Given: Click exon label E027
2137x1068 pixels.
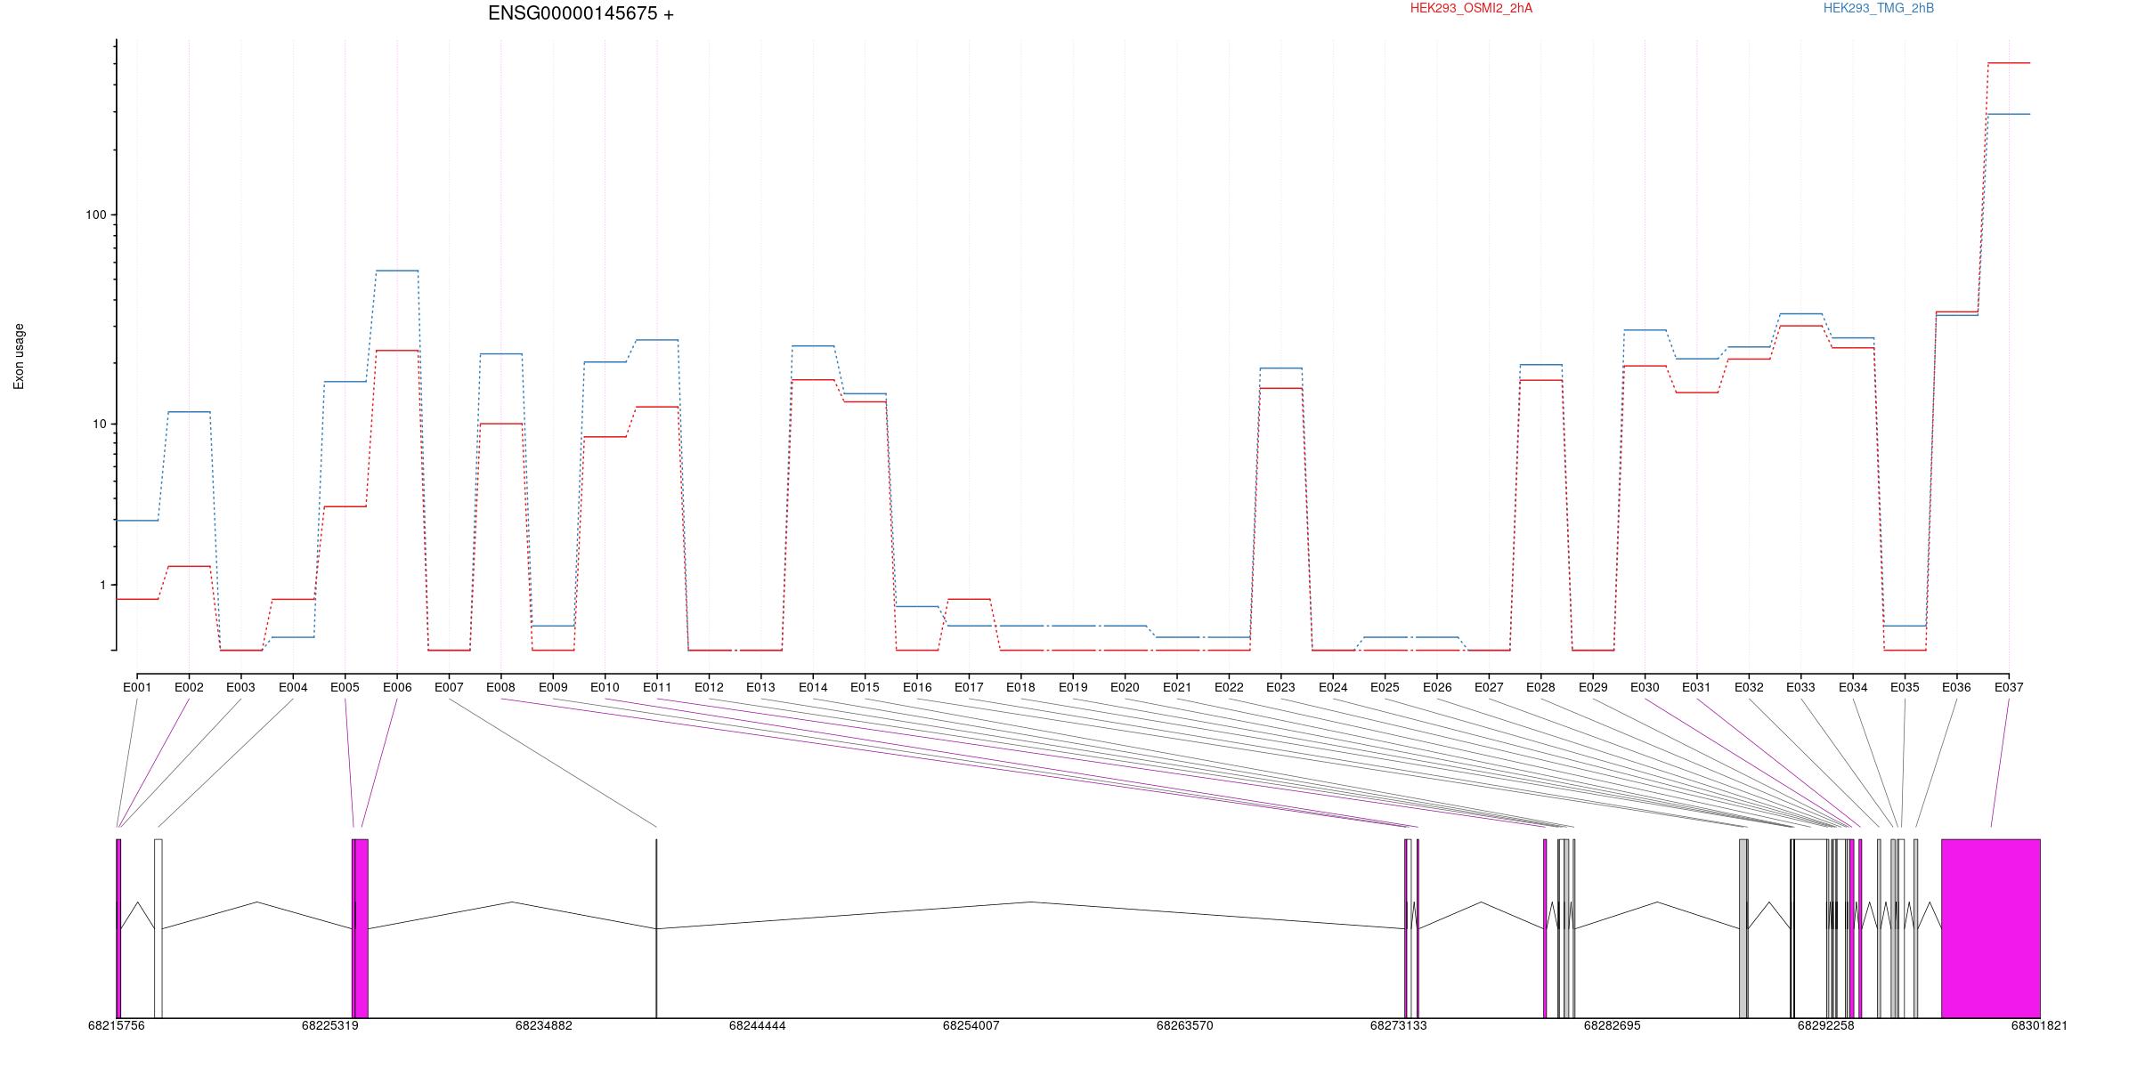Looking at the screenshot, I should (1489, 687).
